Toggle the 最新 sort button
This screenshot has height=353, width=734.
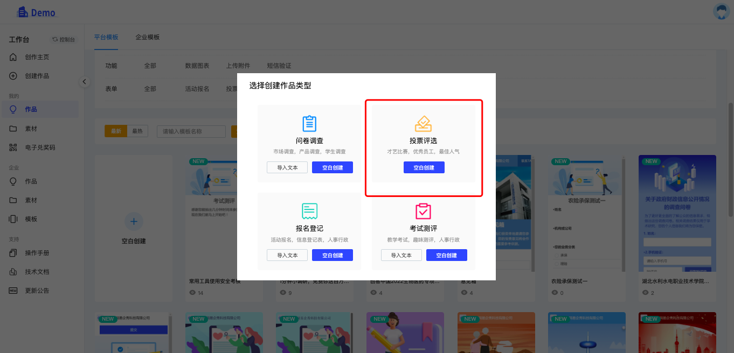[x=116, y=131]
